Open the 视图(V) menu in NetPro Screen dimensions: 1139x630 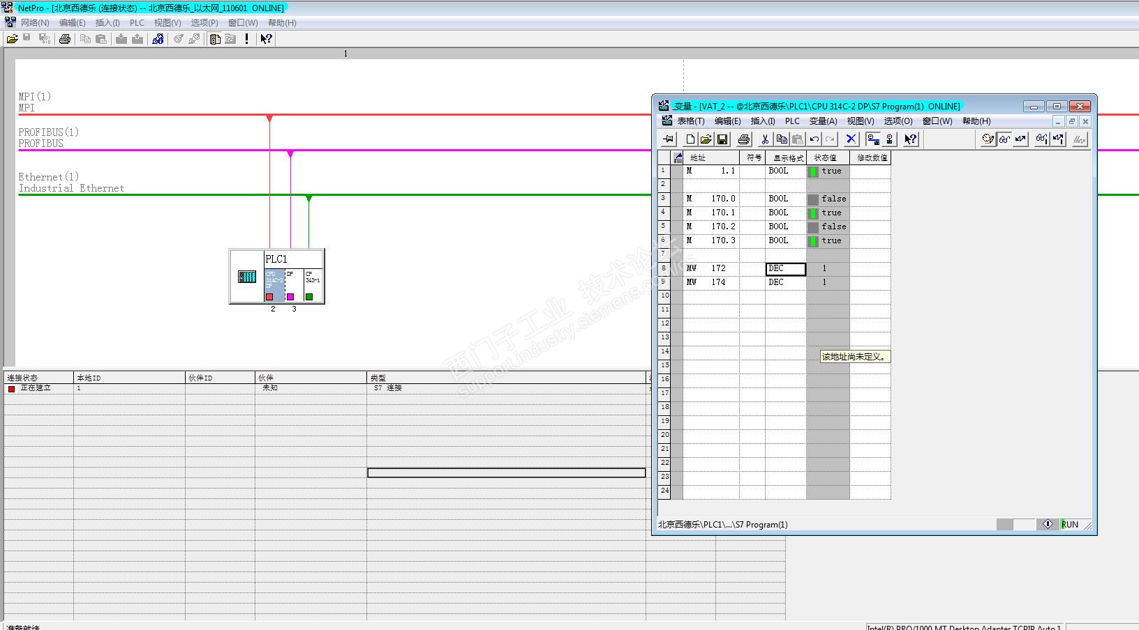click(x=167, y=23)
